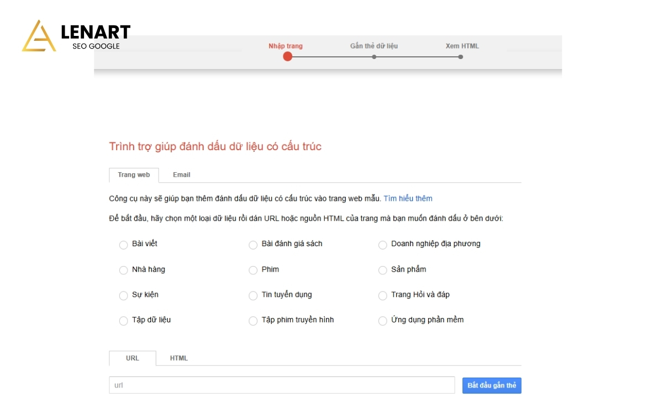This screenshot has height=414, width=663.
Task: Pick Ứng dụng phần mềm as data type
Action: coord(382,321)
